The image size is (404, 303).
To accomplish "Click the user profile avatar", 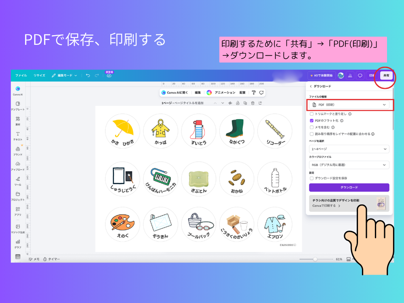I will (341, 76).
